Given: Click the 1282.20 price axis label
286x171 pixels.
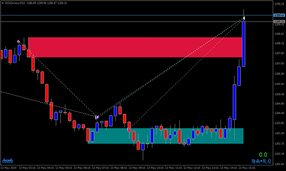Looking at the screenshot, I should click(279, 154).
